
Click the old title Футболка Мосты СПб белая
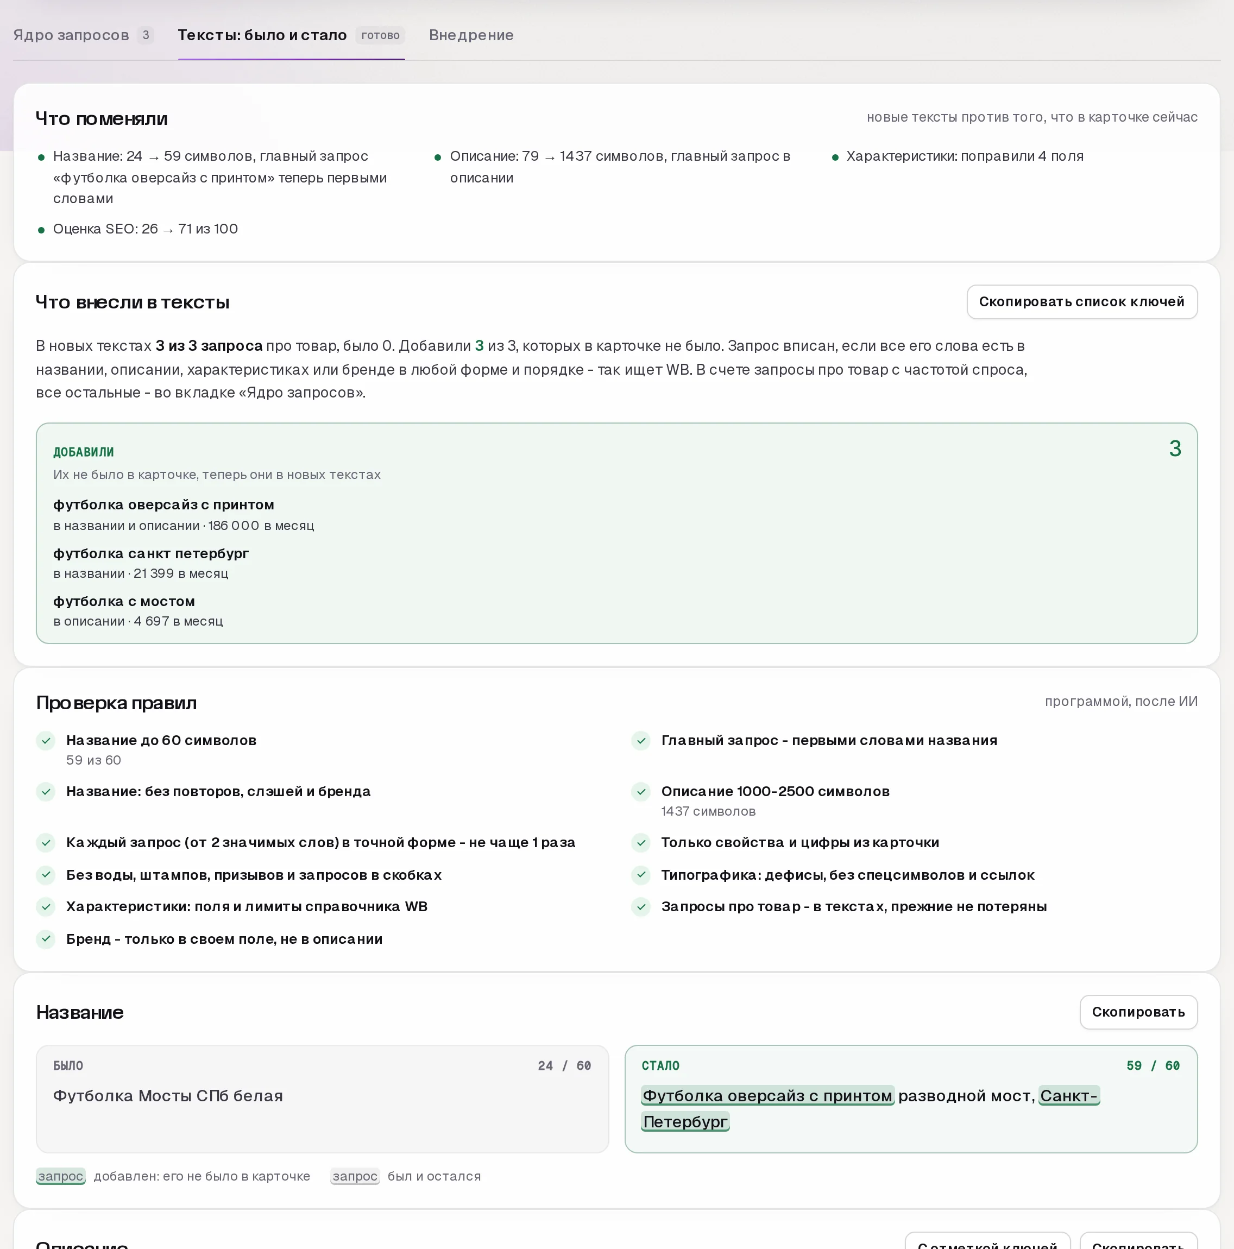(168, 1096)
